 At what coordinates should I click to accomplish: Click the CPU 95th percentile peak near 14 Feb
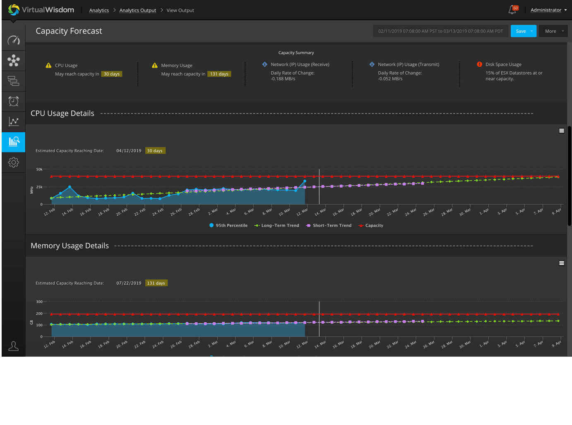[x=70, y=187]
